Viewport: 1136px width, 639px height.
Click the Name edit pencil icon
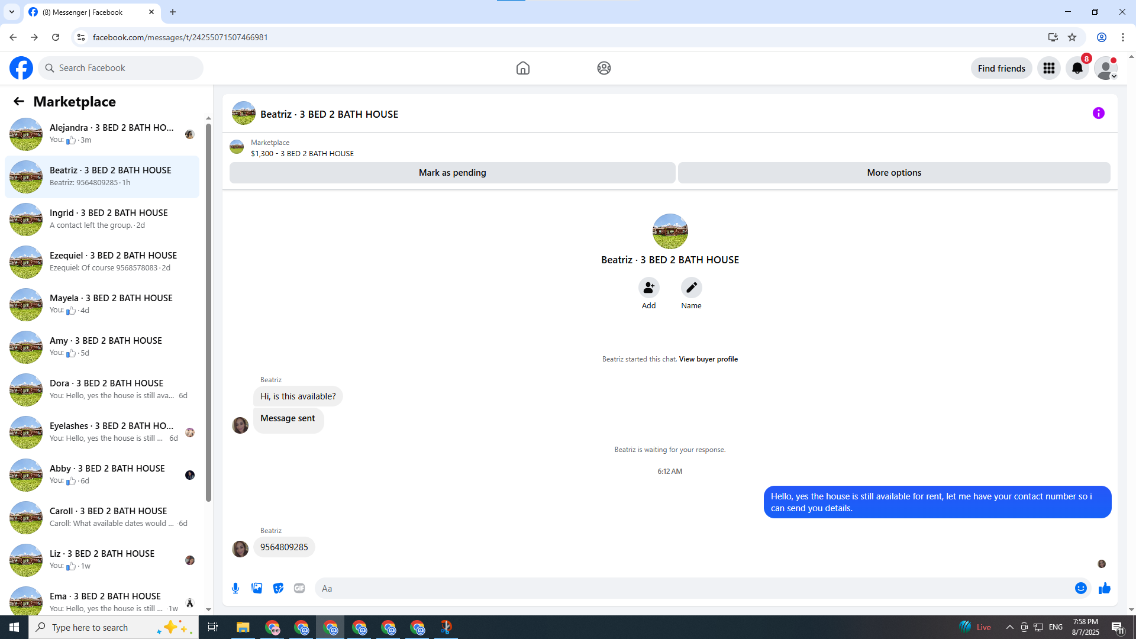click(692, 288)
